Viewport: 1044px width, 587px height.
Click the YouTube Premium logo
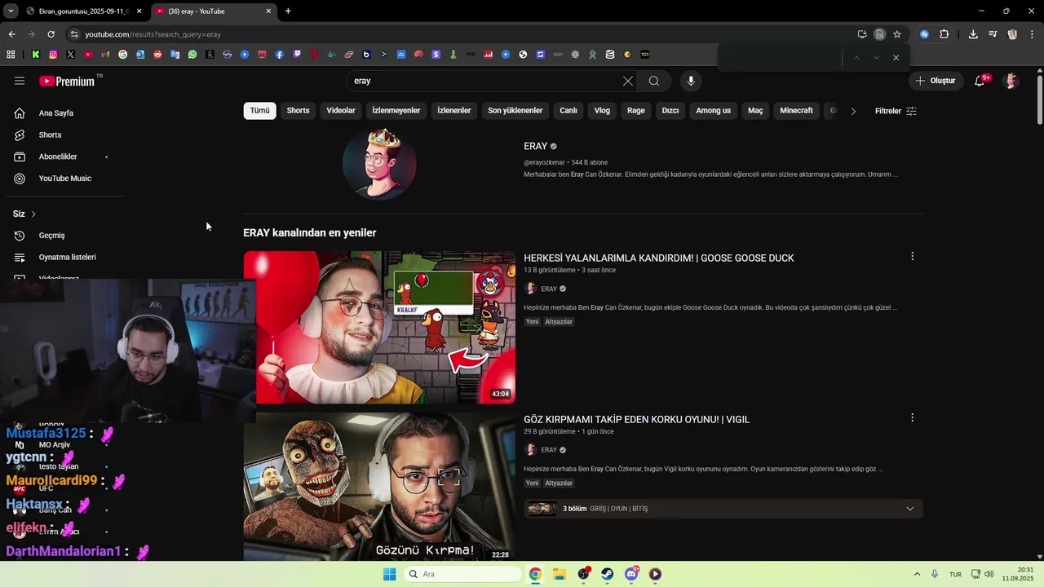(x=69, y=81)
